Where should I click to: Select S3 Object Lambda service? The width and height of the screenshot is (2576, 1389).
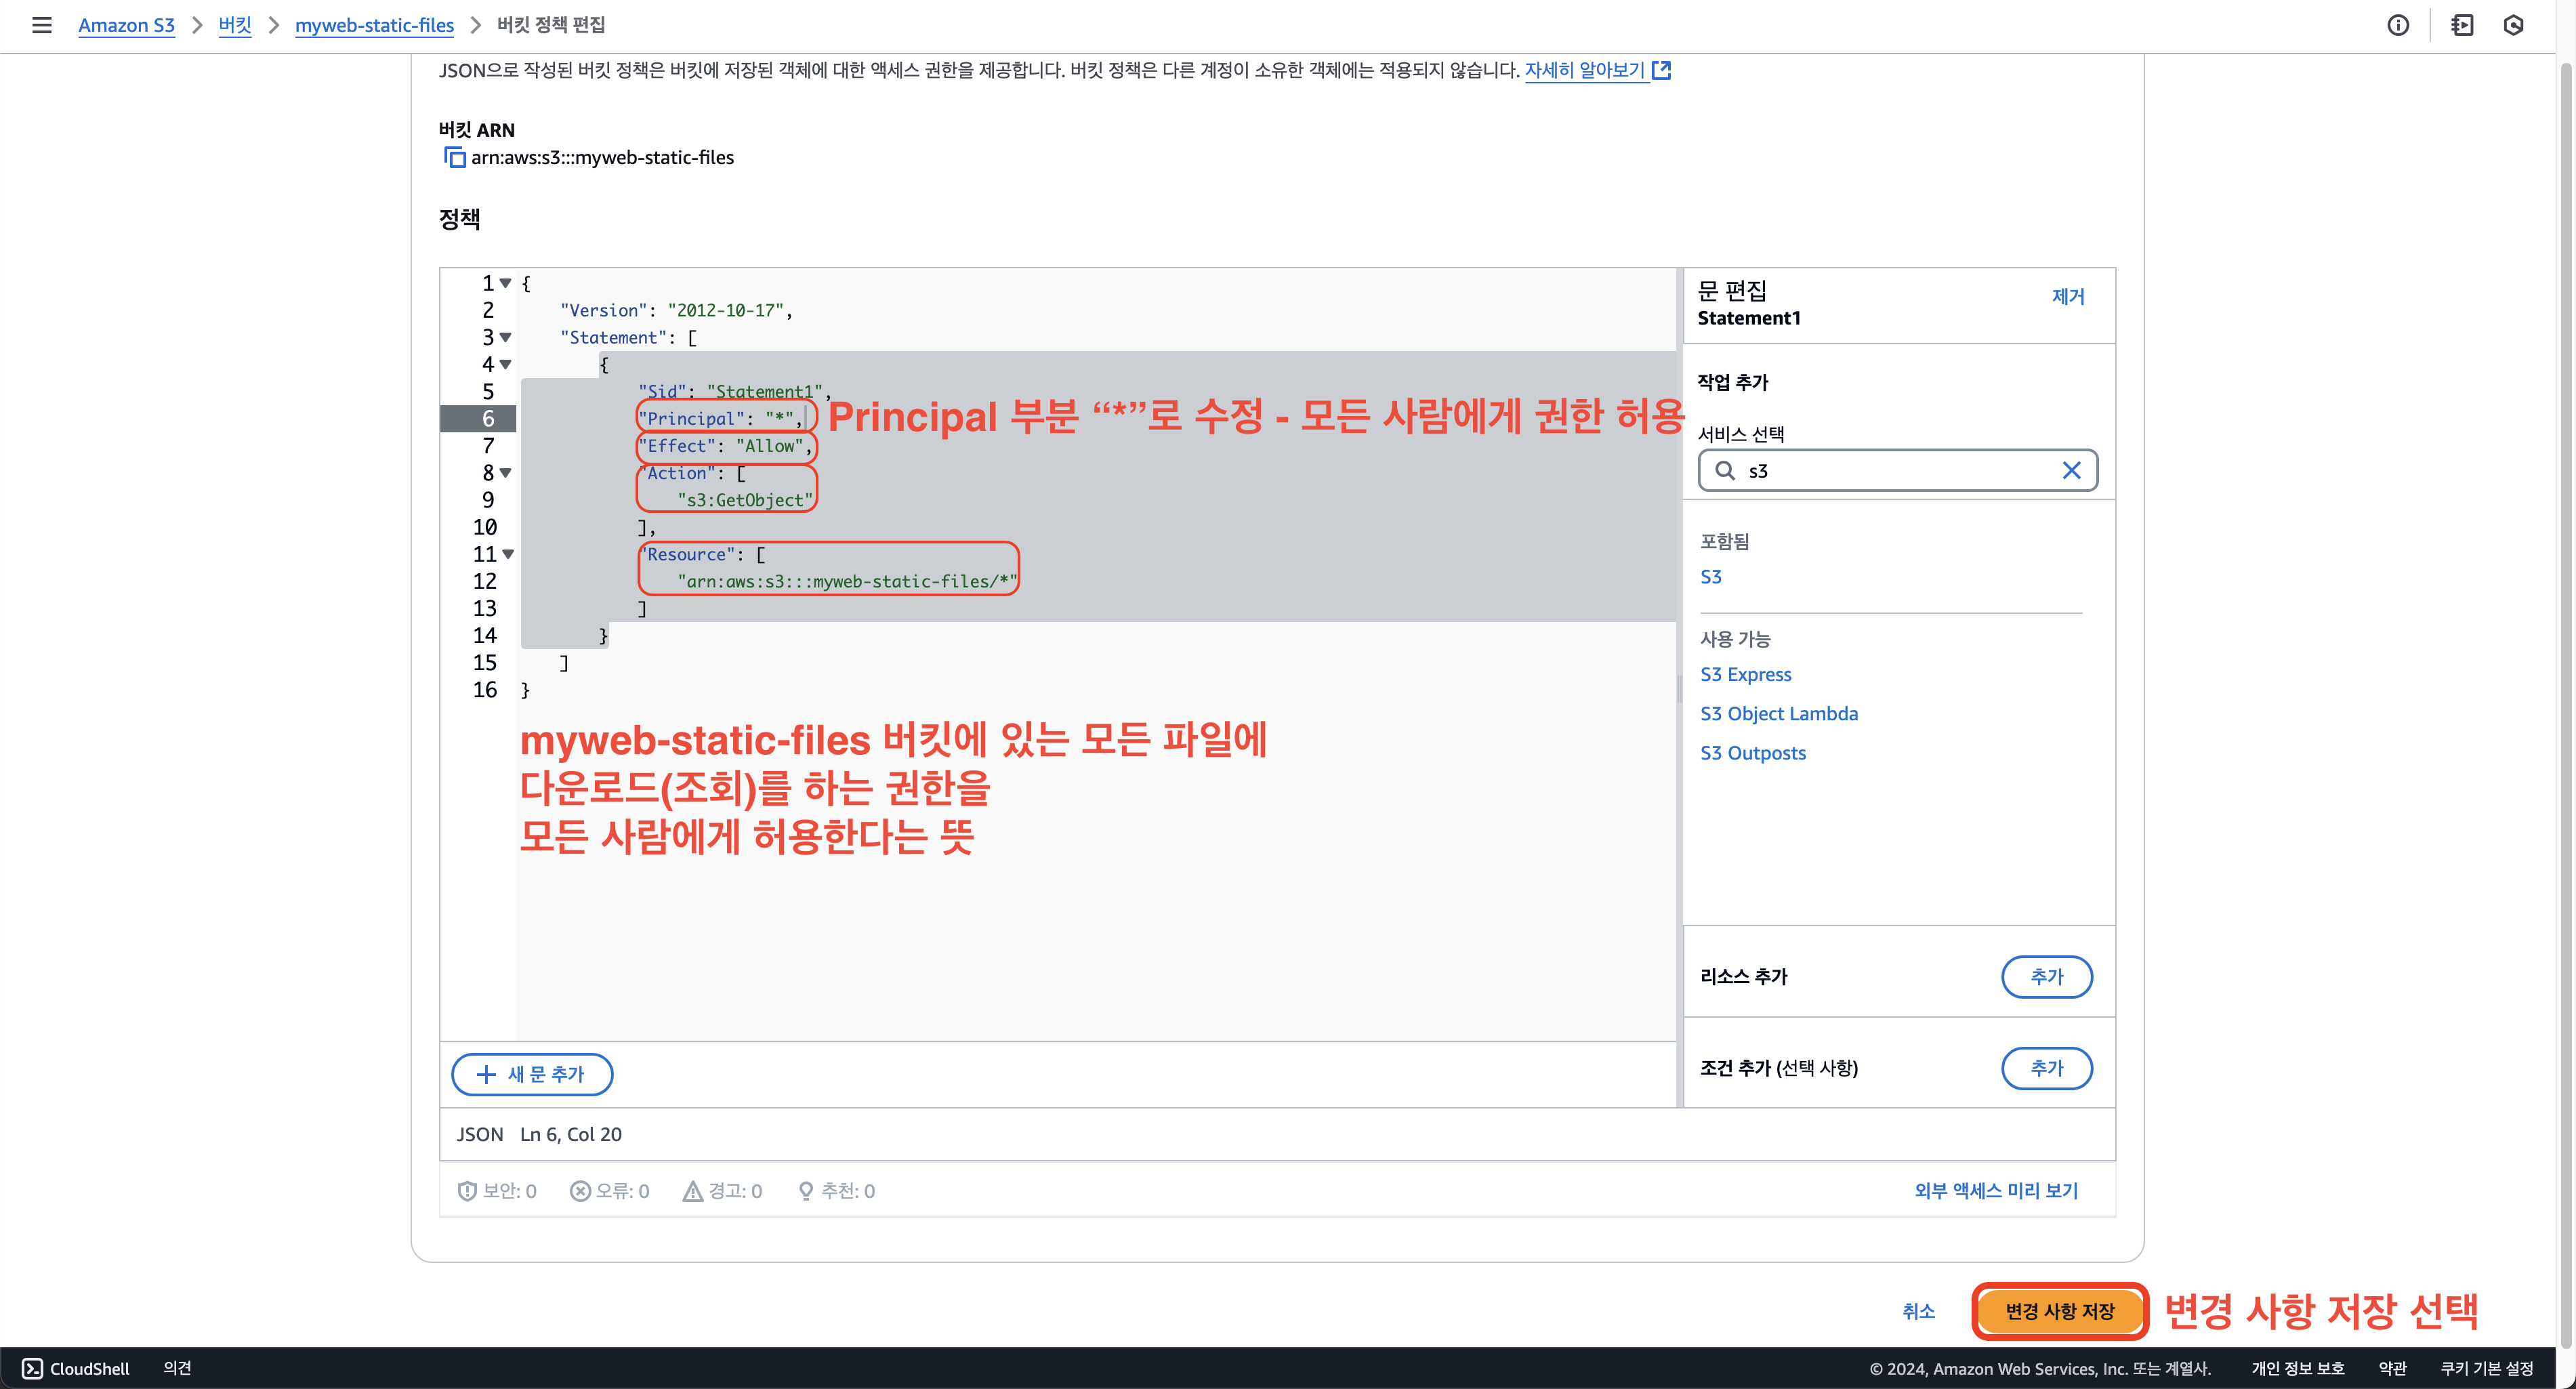(1779, 714)
